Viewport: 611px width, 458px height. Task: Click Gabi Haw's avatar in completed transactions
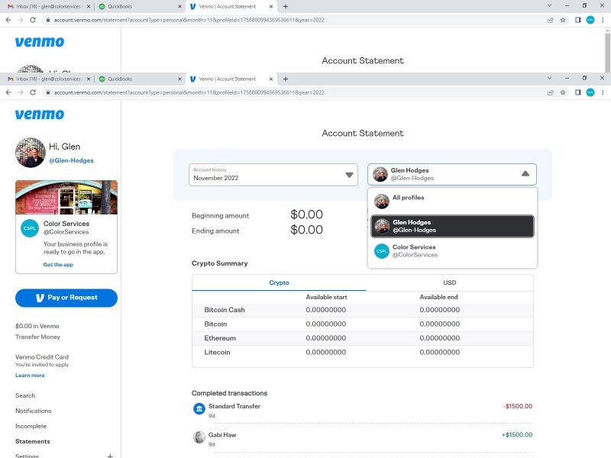click(x=199, y=437)
